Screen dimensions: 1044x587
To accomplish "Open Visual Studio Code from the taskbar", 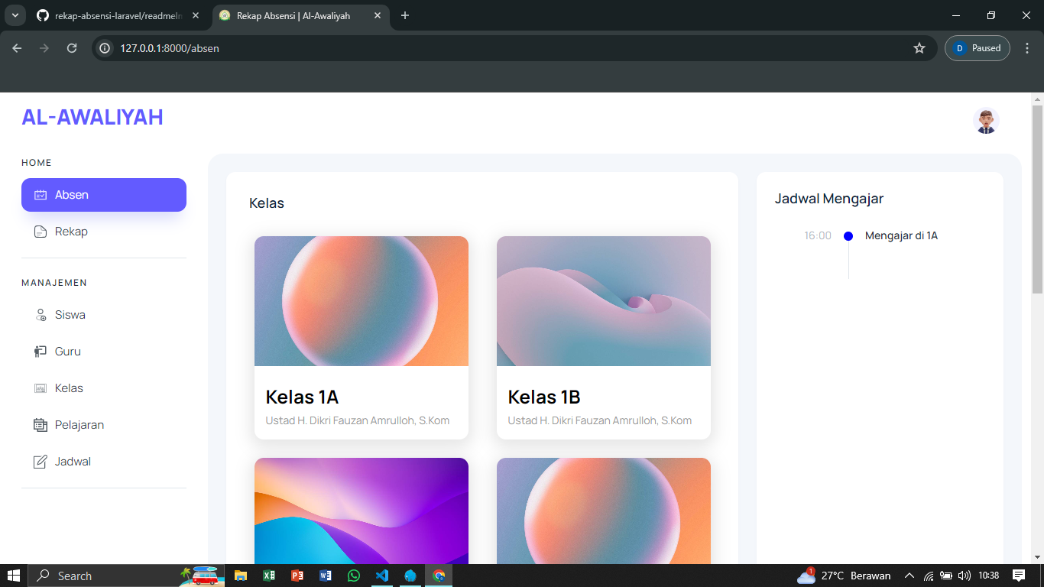I will (x=382, y=576).
